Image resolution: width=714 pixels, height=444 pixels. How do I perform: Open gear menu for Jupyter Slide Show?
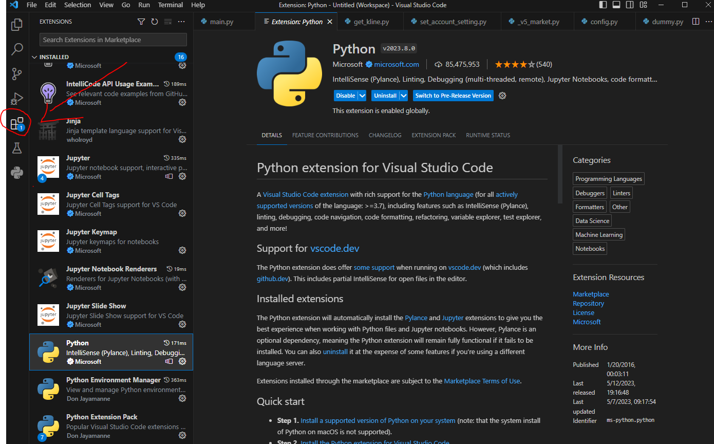click(x=182, y=324)
